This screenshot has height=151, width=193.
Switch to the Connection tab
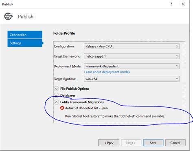pyautogui.click(x=25, y=35)
